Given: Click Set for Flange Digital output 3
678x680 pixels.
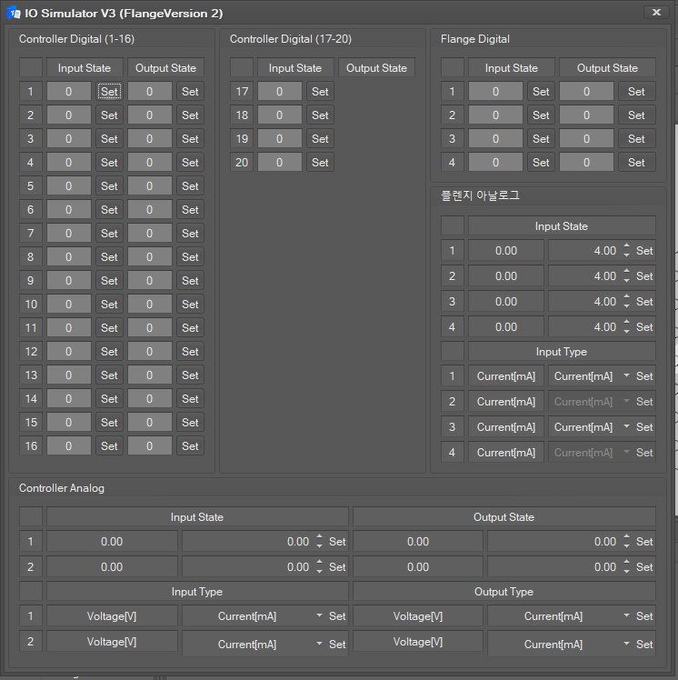Looking at the screenshot, I should click(636, 139).
